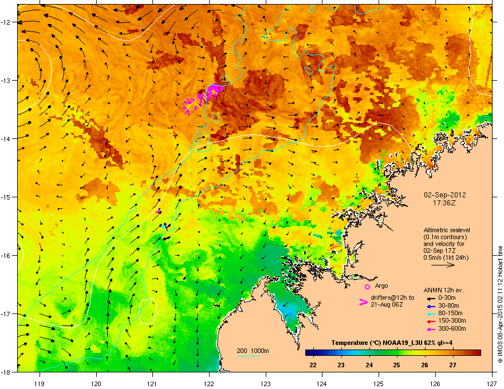The image size is (504, 389).
Task: Click the Altimetric sealevel text
Action: pos(447,230)
